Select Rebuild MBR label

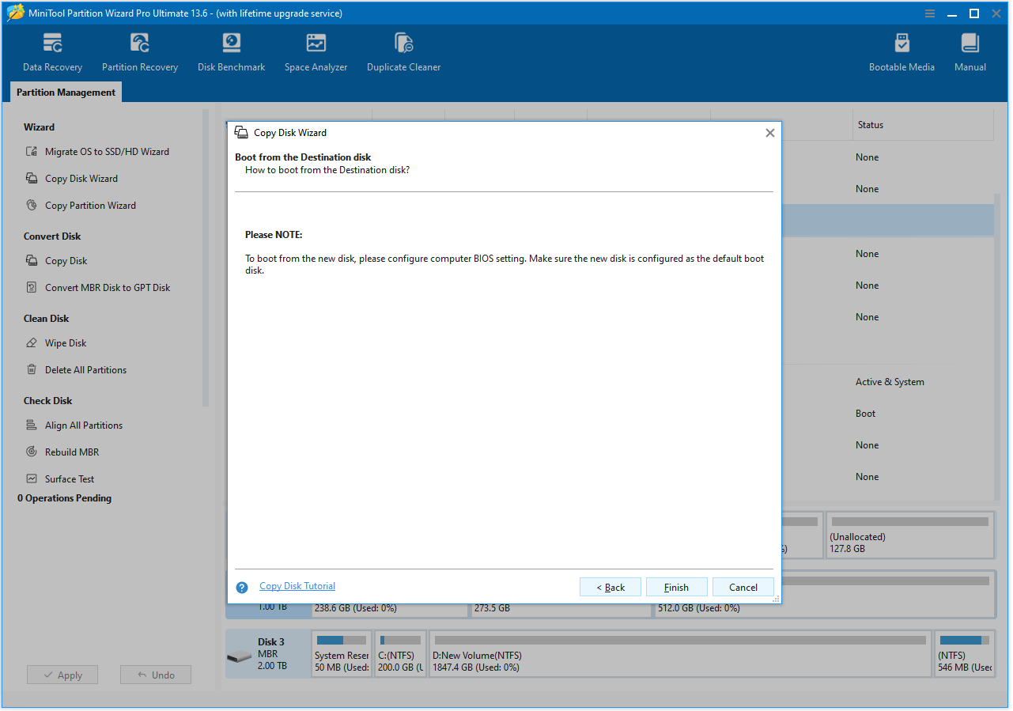(x=72, y=452)
